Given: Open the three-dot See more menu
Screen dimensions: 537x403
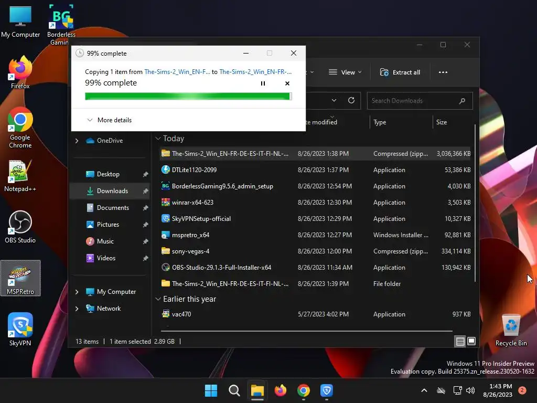Looking at the screenshot, I should tap(443, 72).
